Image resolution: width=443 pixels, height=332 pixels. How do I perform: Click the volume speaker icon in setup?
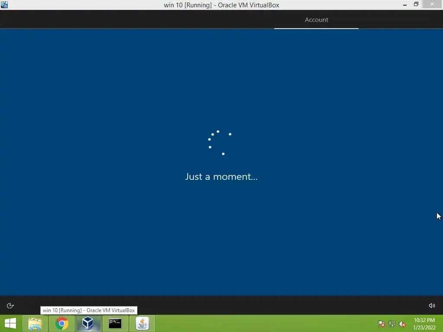tap(432, 306)
